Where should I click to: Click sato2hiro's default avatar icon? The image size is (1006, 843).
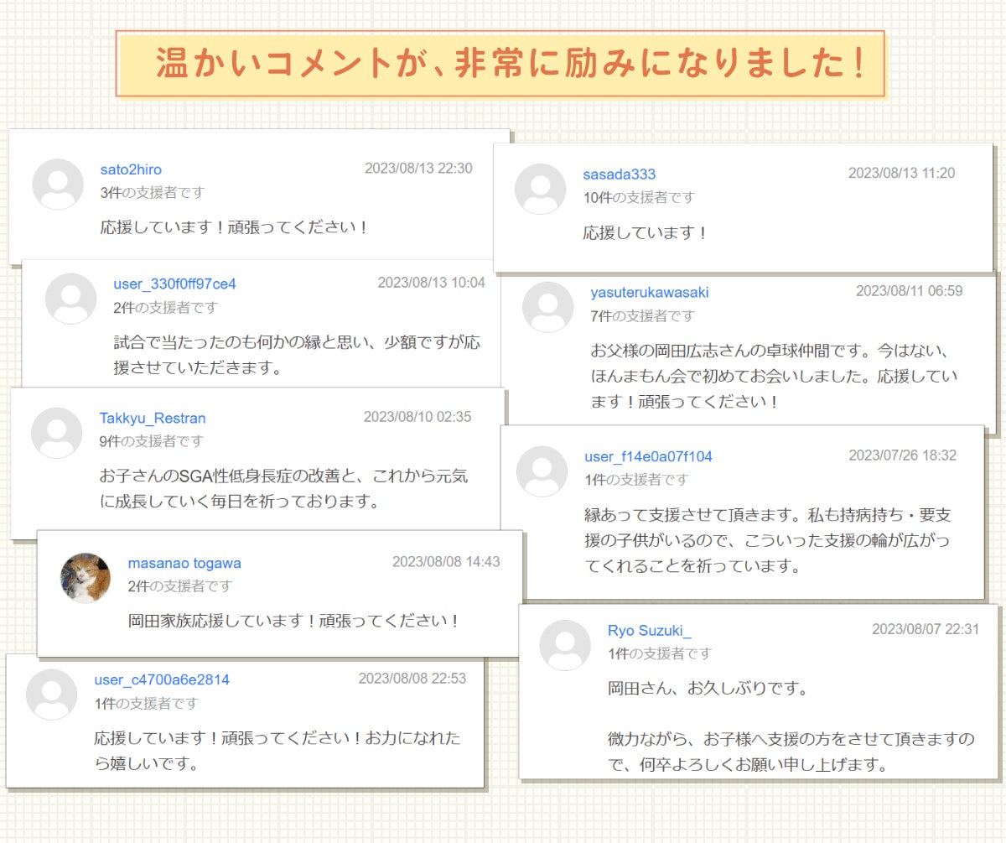click(58, 185)
